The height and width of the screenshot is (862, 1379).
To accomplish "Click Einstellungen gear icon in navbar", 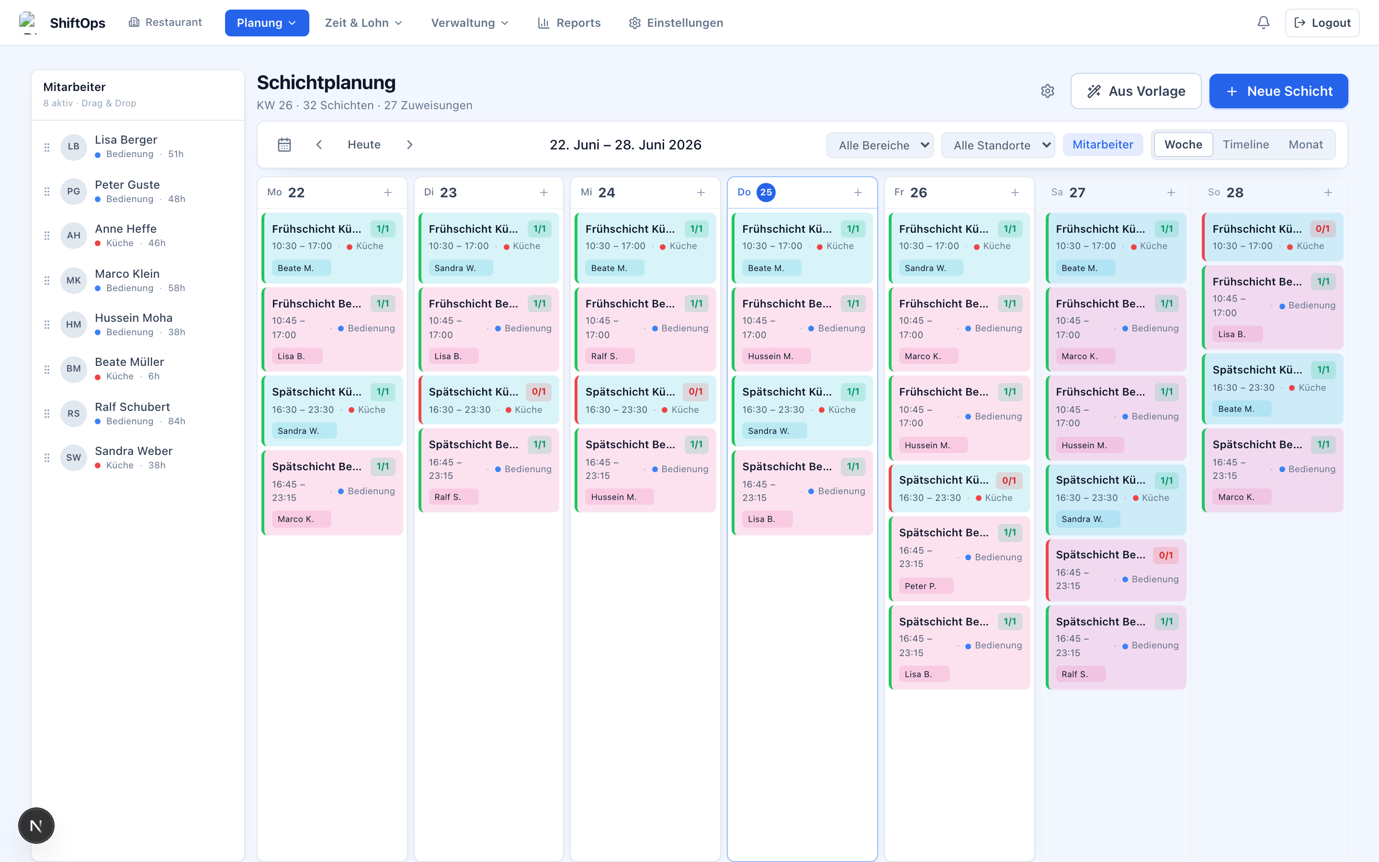I will pos(635,23).
